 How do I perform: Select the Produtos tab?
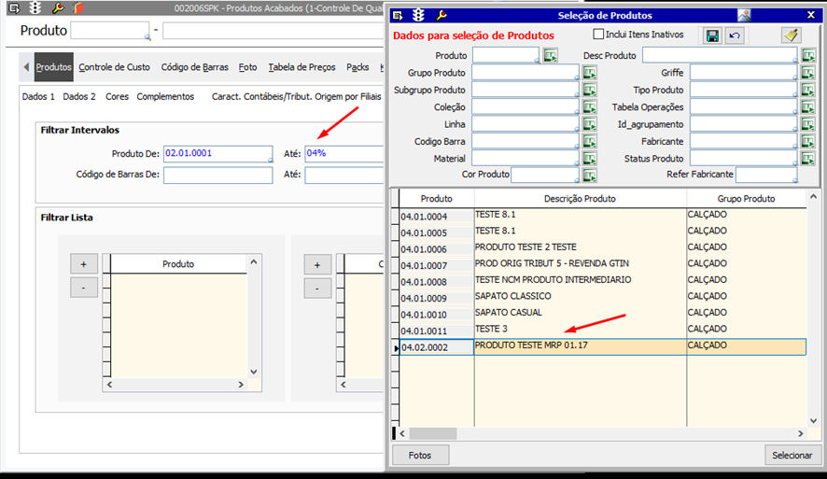pyautogui.click(x=54, y=67)
